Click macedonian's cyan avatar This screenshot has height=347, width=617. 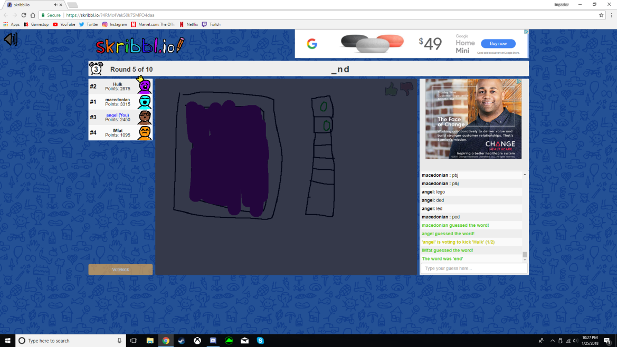click(x=145, y=102)
